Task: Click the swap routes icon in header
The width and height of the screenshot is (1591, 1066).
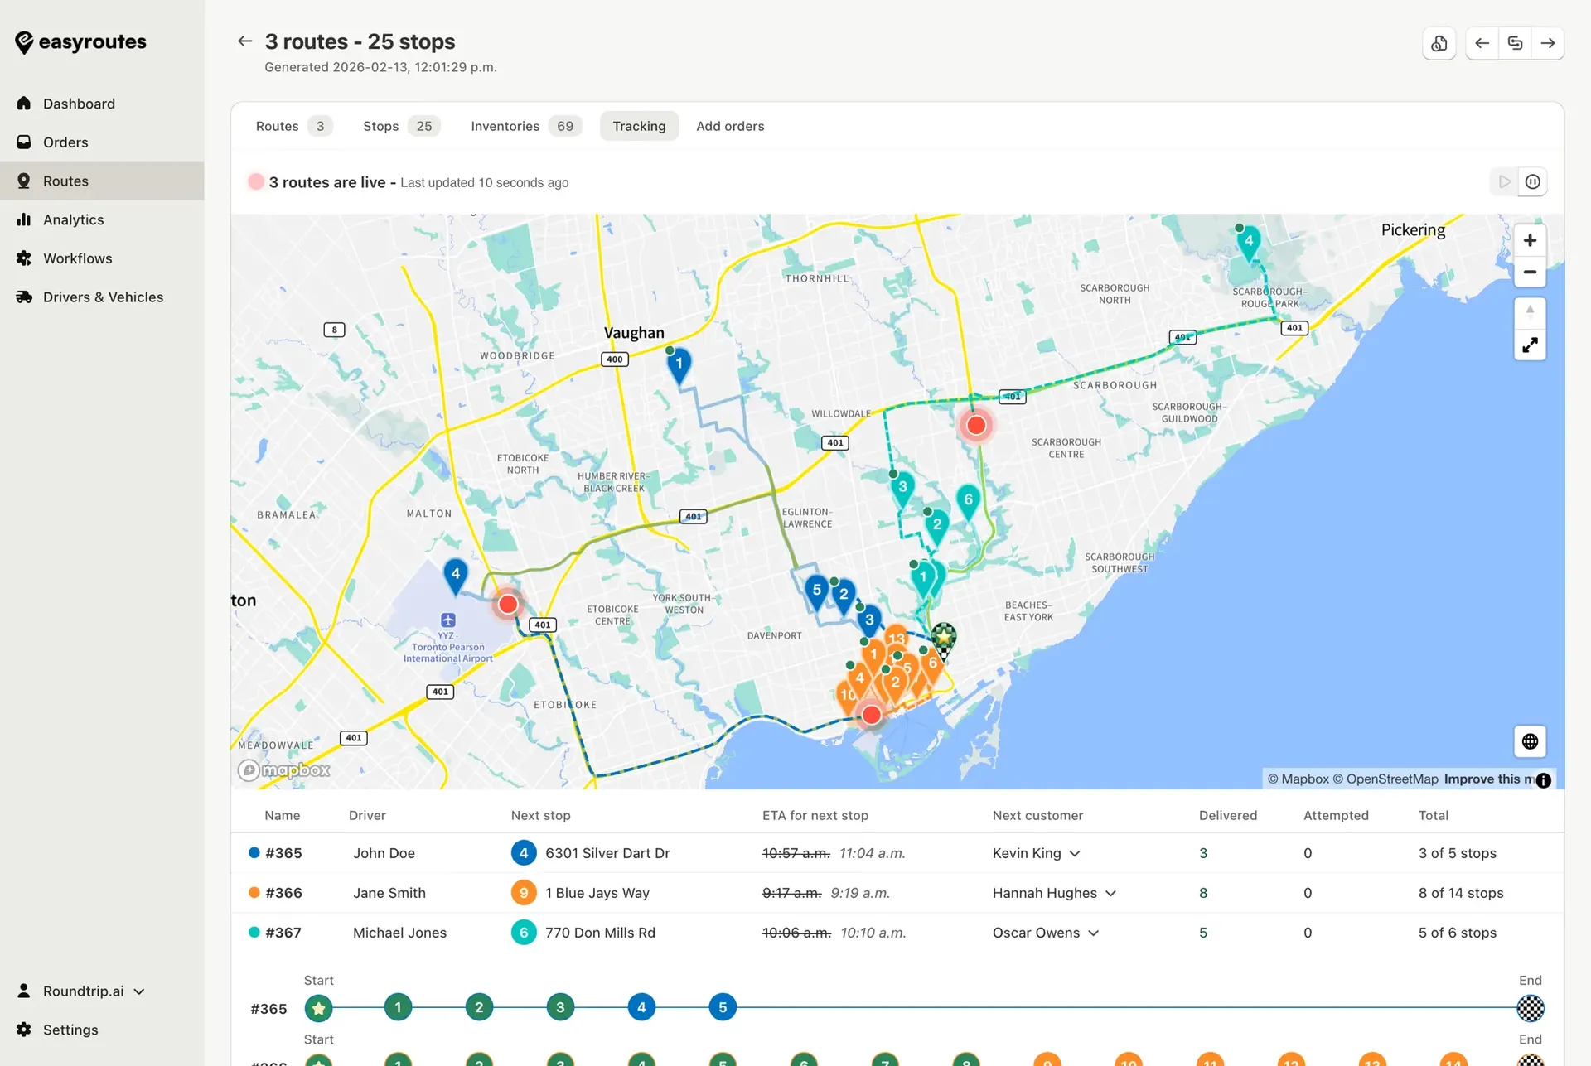Action: [x=1515, y=43]
